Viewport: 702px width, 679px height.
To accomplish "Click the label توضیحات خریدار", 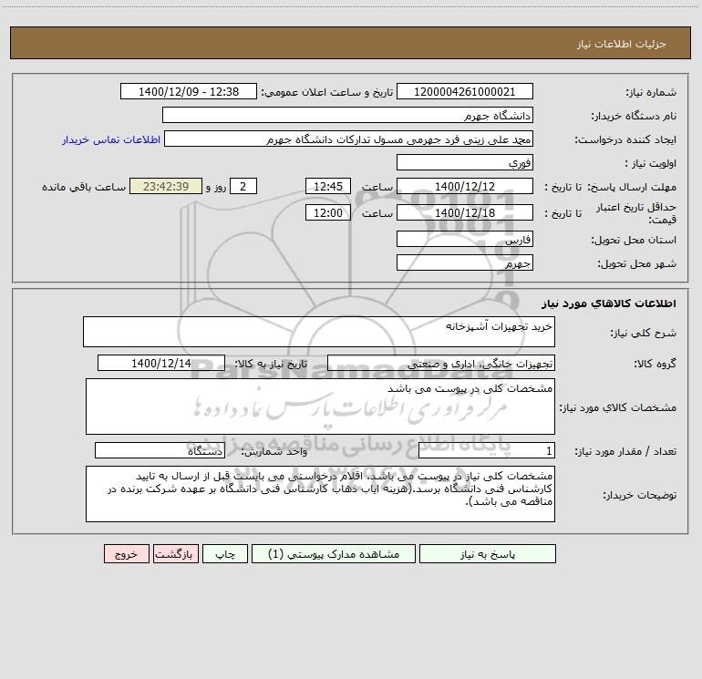I will (x=640, y=496).
